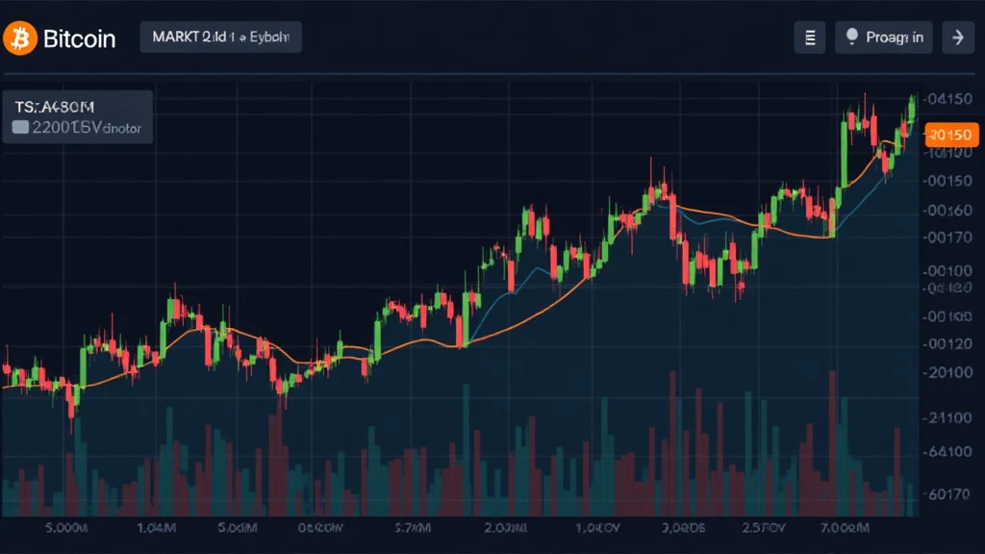Open the MARKT selector dropdown

(221, 38)
